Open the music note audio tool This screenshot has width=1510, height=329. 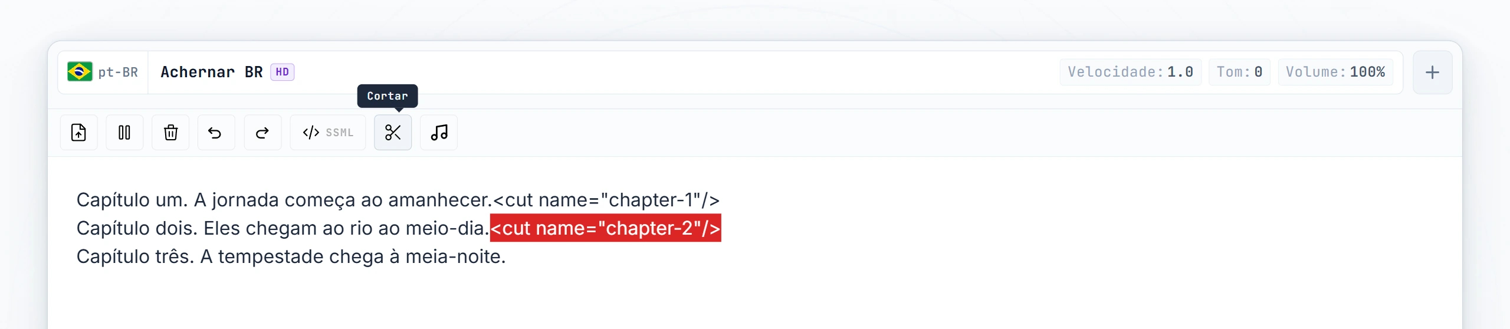(x=439, y=133)
